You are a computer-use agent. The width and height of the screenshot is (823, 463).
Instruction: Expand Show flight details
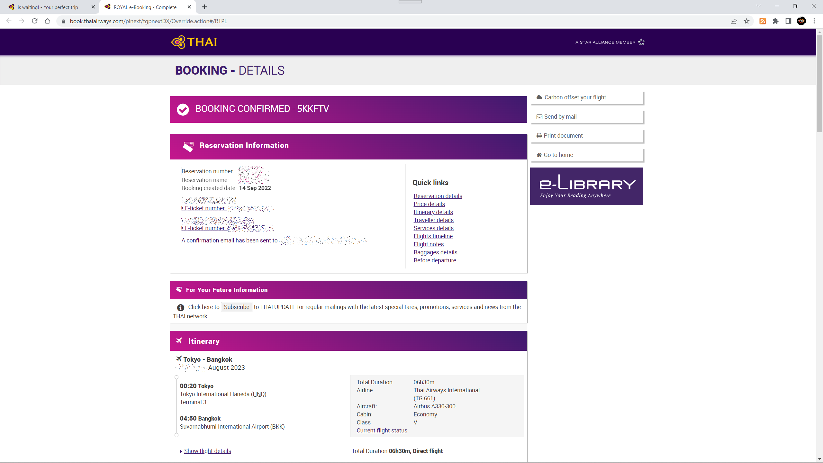click(x=207, y=451)
